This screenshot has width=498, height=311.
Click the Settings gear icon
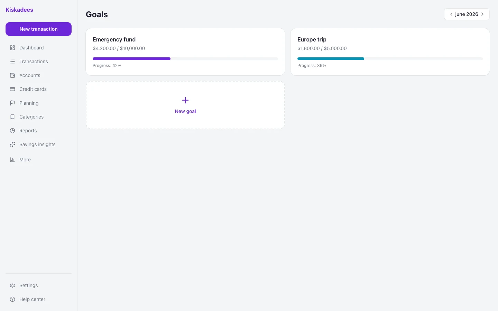[x=12, y=285]
